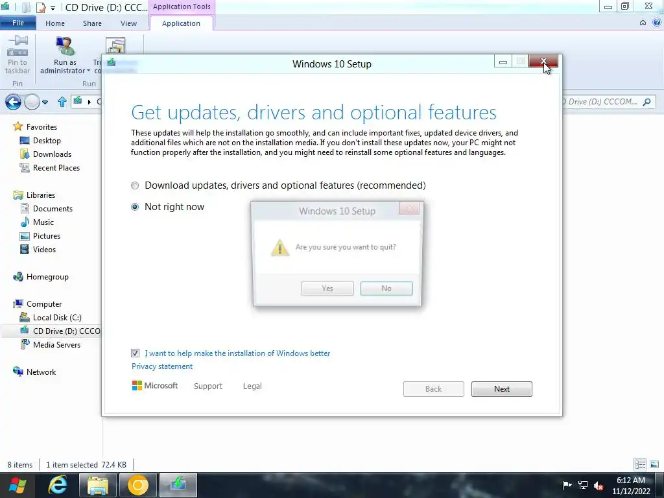Switch to details view icon in status bar
The width and height of the screenshot is (664, 498).
pos(640,464)
